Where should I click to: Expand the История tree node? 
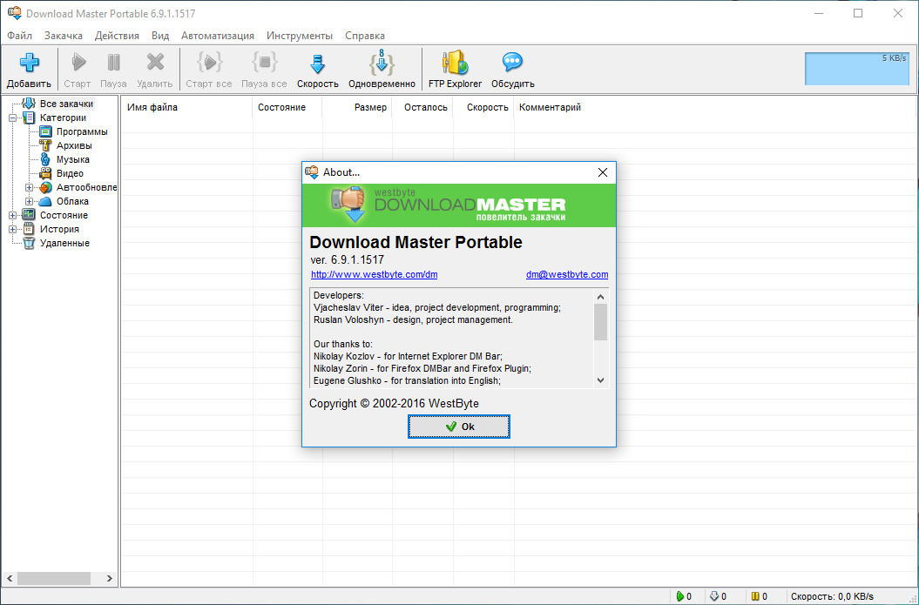(13, 229)
